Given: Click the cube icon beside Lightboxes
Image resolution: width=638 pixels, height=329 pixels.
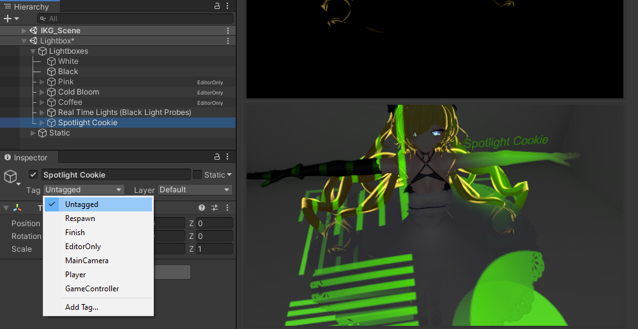Looking at the screenshot, I should click(42, 51).
